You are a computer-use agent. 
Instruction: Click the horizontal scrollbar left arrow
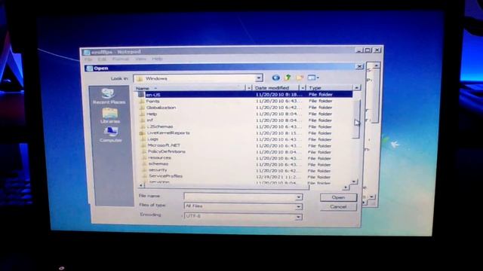tap(141, 185)
